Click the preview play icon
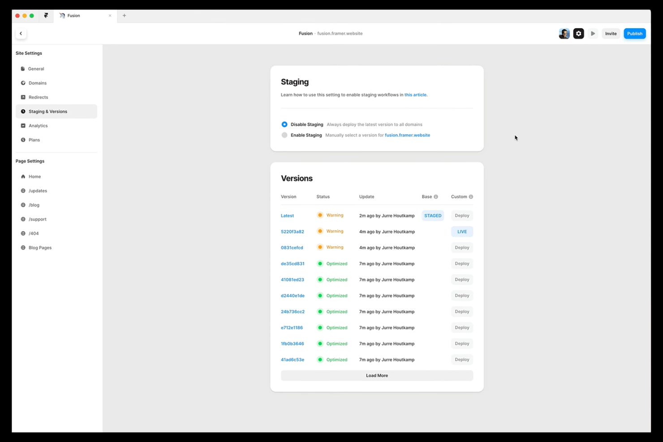The height and width of the screenshot is (442, 663). tap(593, 34)
